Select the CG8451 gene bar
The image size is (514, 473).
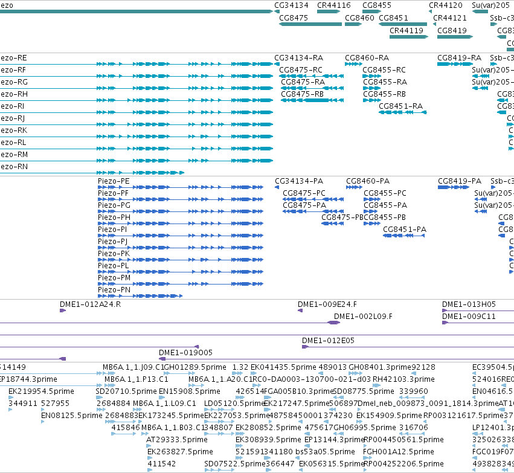point(403,24)
